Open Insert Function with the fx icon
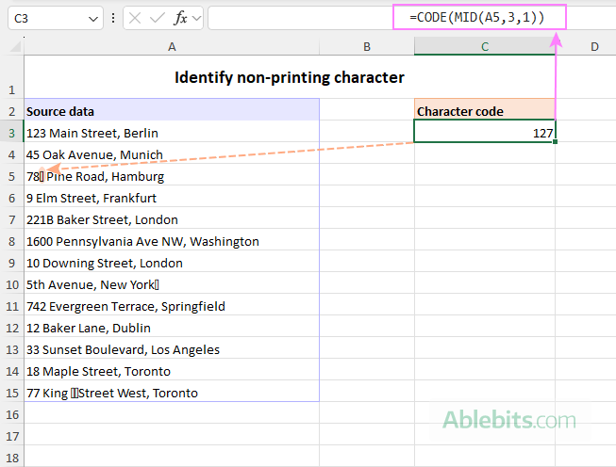The height and width of the screenshot is (467, 616). pyautogui.click(x=180, y=18)
